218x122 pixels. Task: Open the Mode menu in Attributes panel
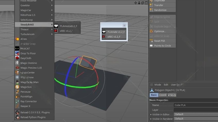click(158, 85)
